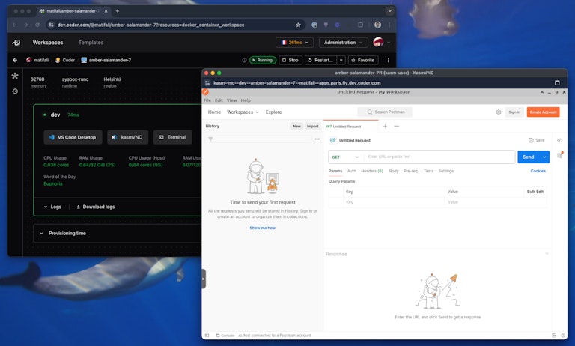Viewport: 575px width, 346px height.
Task: Expand the Send button dropdown arrow
Action: pos(544,157)
